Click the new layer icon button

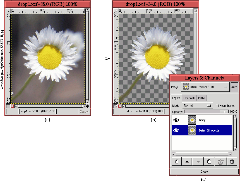pos(176,162)
